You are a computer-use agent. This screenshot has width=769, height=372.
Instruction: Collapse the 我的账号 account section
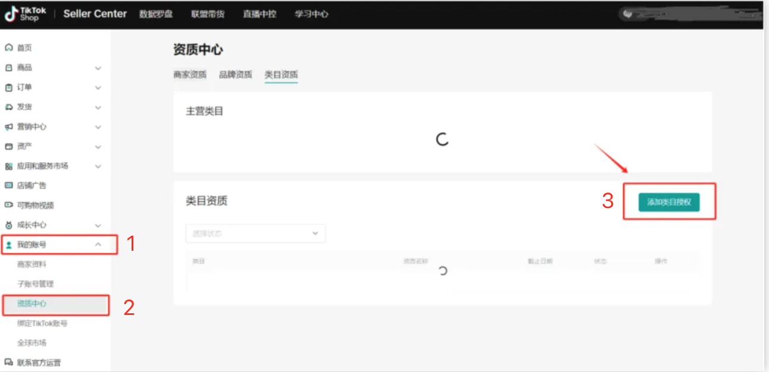(98, 244)
